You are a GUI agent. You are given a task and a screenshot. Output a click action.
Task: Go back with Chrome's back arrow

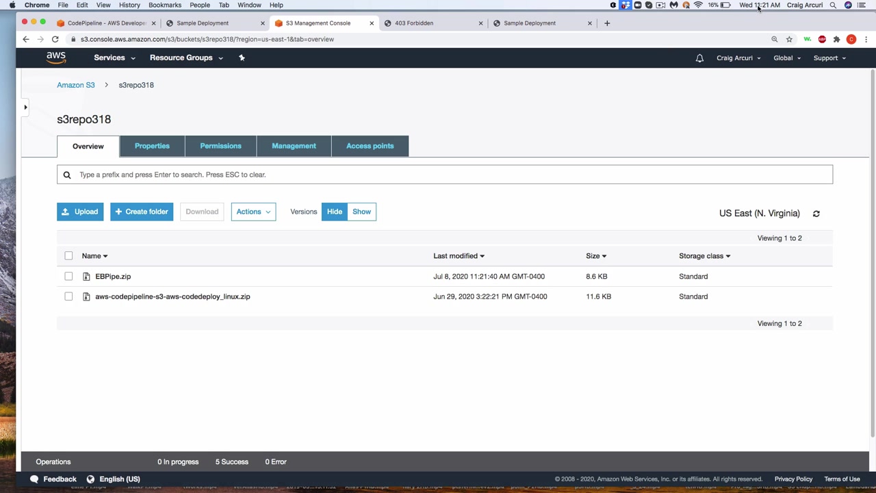point(26,39)
